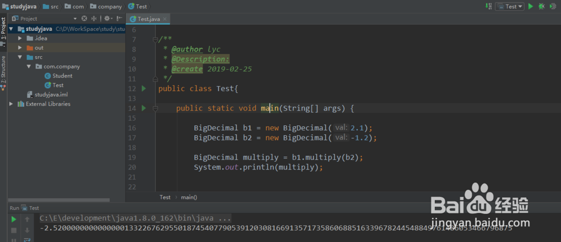Click run gutter icon beside class Test line 12
This screenshot has height=242, width=561.
(x=144, y=88)
